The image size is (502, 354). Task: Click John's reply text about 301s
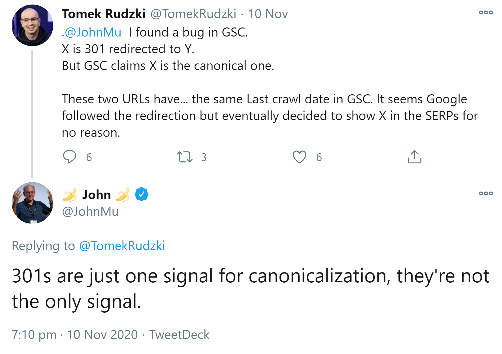pyautogui.click(x=250, y=288)
